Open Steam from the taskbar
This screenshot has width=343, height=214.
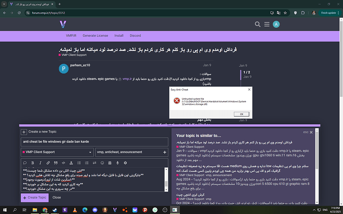click(55, 210)
